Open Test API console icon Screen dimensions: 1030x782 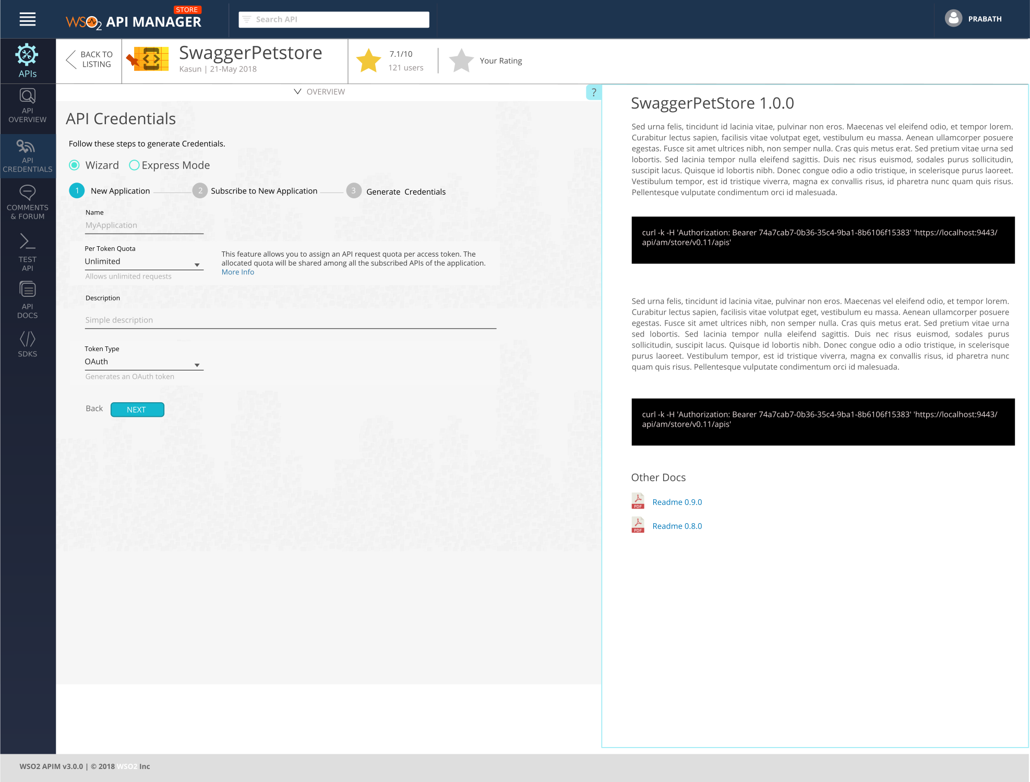27,242
